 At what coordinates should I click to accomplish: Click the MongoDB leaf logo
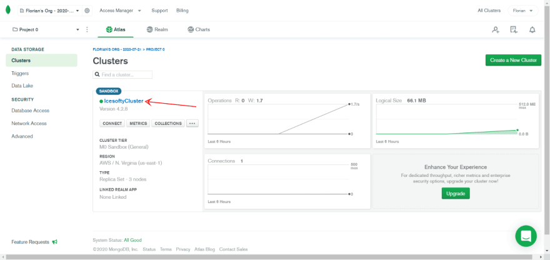[7, 11]
